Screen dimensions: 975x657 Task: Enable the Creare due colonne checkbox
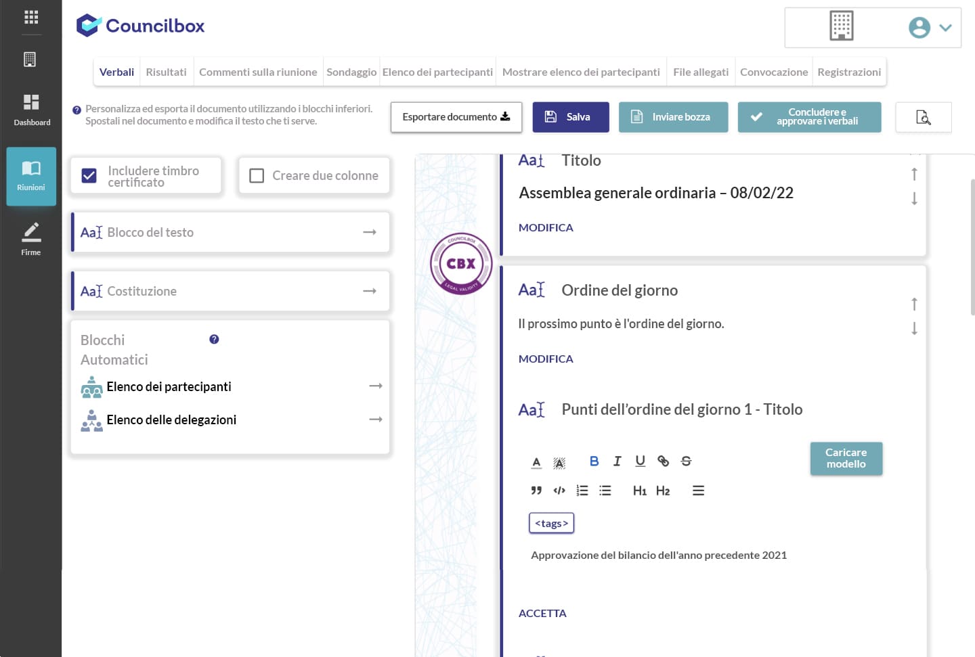257,176
